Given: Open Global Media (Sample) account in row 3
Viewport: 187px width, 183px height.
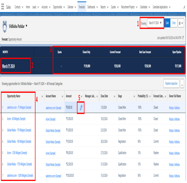Looking at the screenshot, I should [53, 131].
